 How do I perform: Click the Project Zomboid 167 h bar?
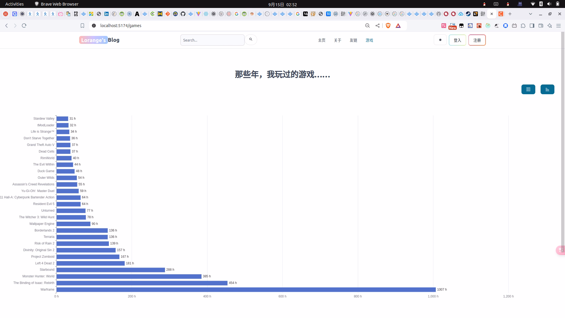tap(88, 257)
